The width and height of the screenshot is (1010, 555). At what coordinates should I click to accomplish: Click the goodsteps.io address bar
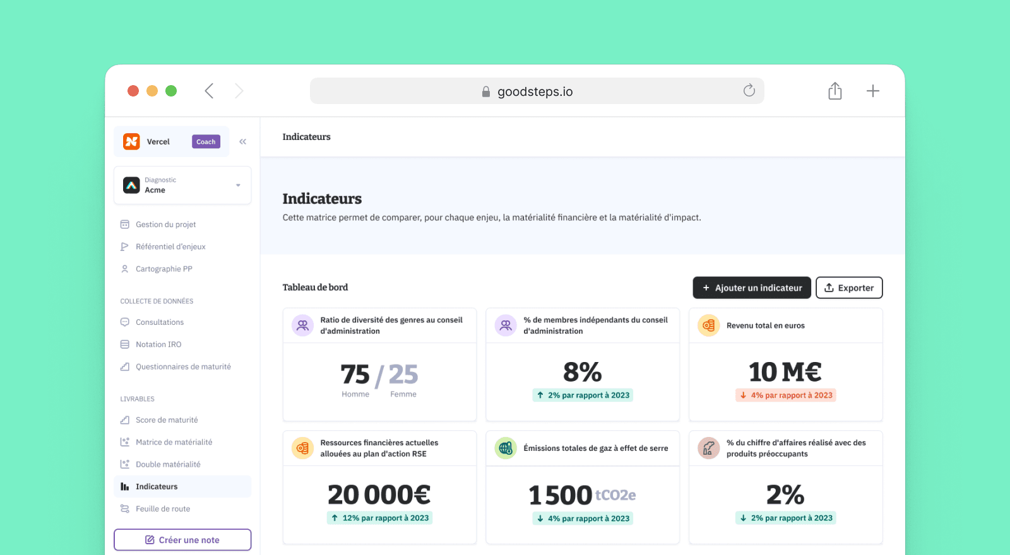pos(537,91)
